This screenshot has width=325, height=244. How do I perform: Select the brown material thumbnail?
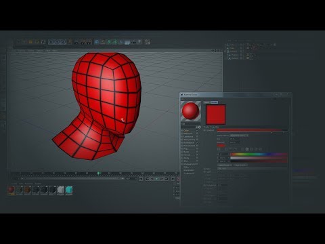pos(28,190)
